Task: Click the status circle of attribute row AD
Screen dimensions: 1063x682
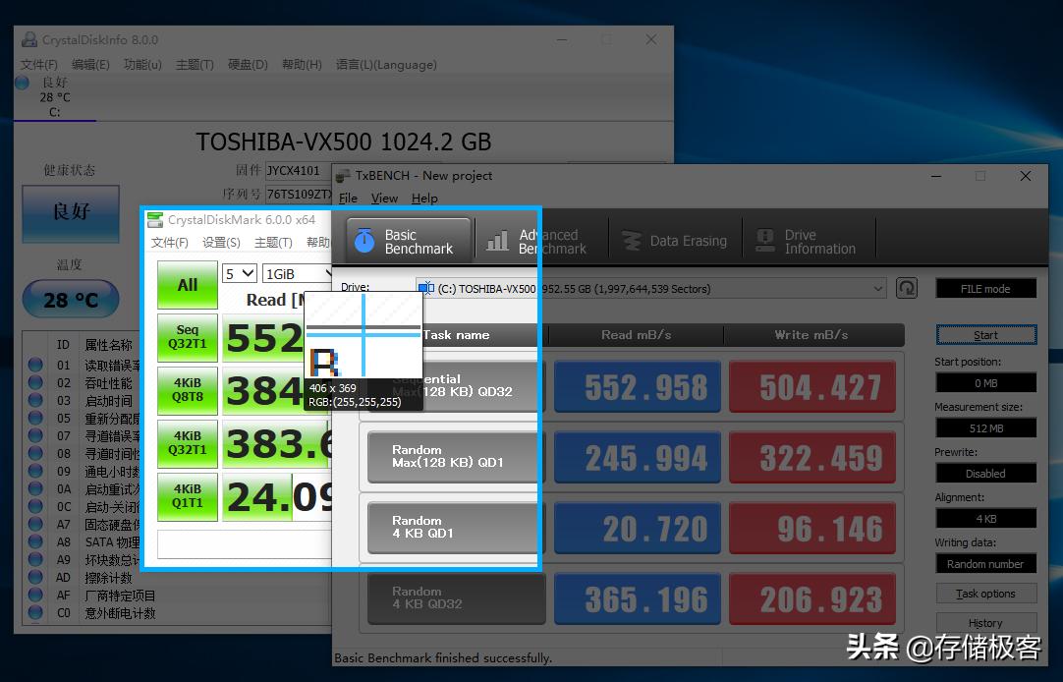Action: click(x=35, y=577)
